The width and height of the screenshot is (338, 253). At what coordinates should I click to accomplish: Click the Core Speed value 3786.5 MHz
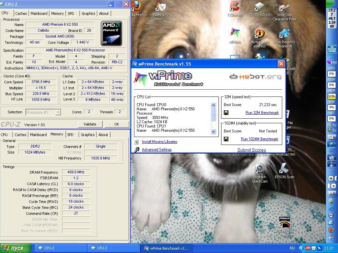click(x=41, y=82)
